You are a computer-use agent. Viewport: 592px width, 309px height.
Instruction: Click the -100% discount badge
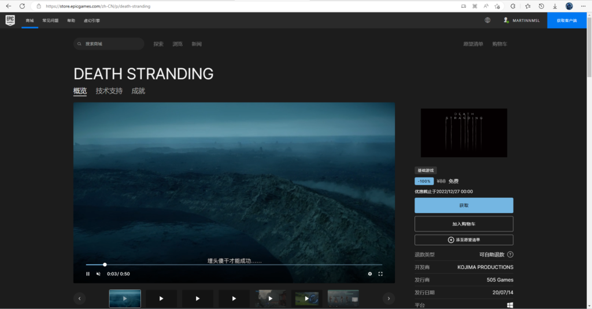click(424, 181)
